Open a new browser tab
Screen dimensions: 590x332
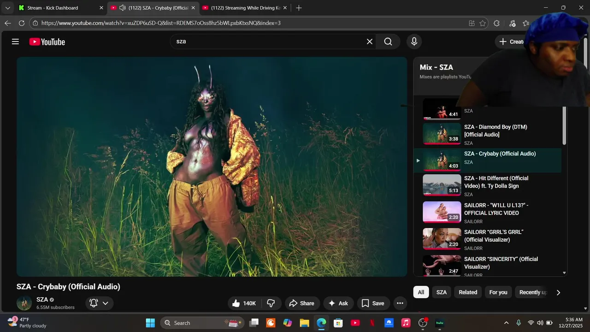(299, 8)
